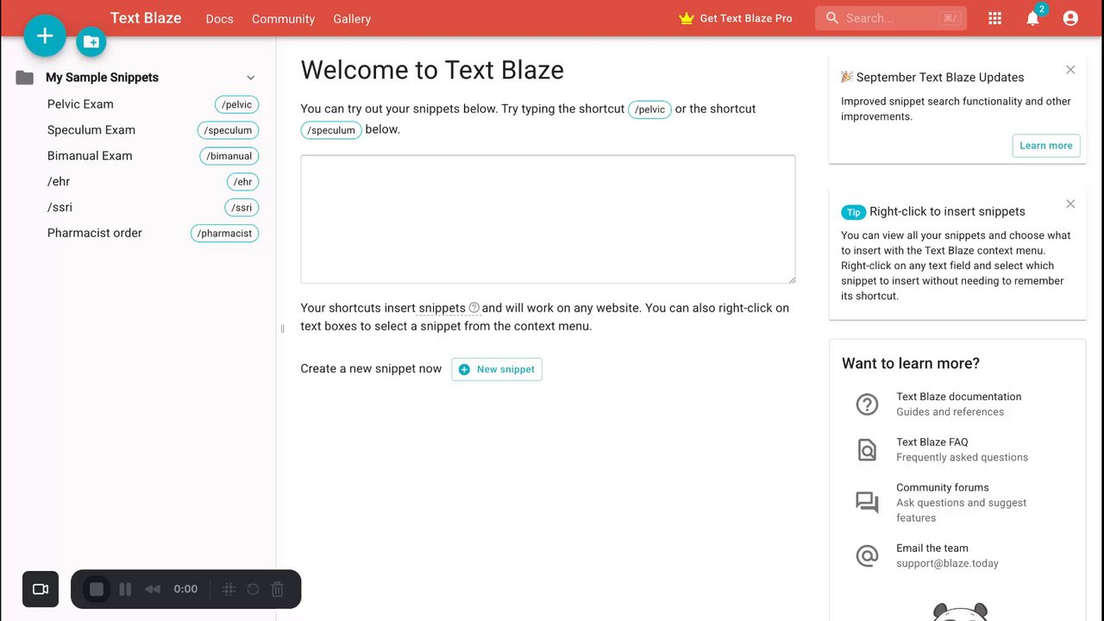1104x621 pixels.
Task: Click the new folder icon button
Action: [91, 41]
